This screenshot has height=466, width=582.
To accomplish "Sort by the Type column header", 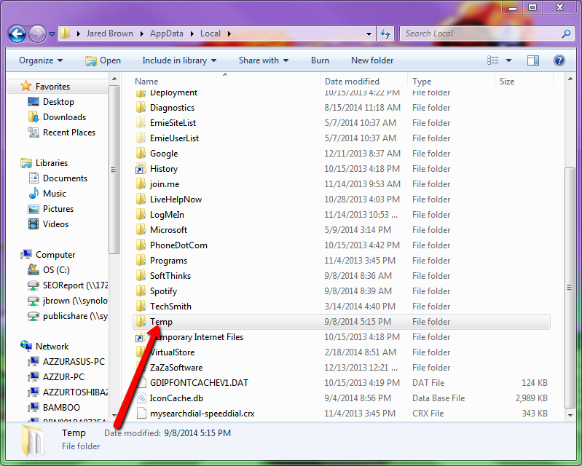I will (422, 82).
